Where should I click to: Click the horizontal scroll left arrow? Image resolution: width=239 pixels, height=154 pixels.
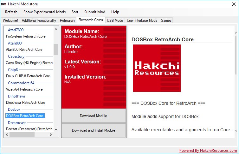tap(7, 134)
